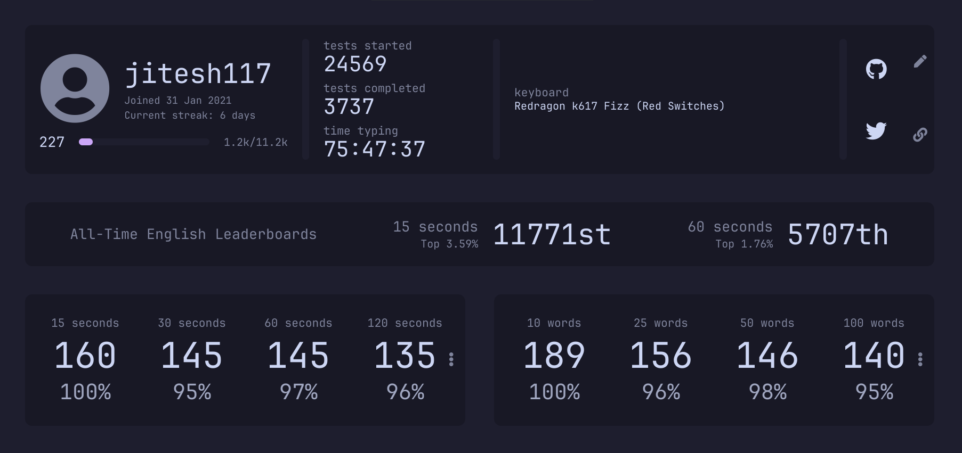962x453 pixels.
Task: Expand more time-based personal bests via dots
Action: pyautogui.click(x=451, y=359)
